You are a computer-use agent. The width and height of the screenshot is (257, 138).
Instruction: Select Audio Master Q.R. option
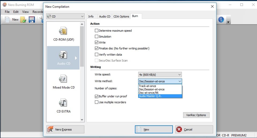coord(160,96)
